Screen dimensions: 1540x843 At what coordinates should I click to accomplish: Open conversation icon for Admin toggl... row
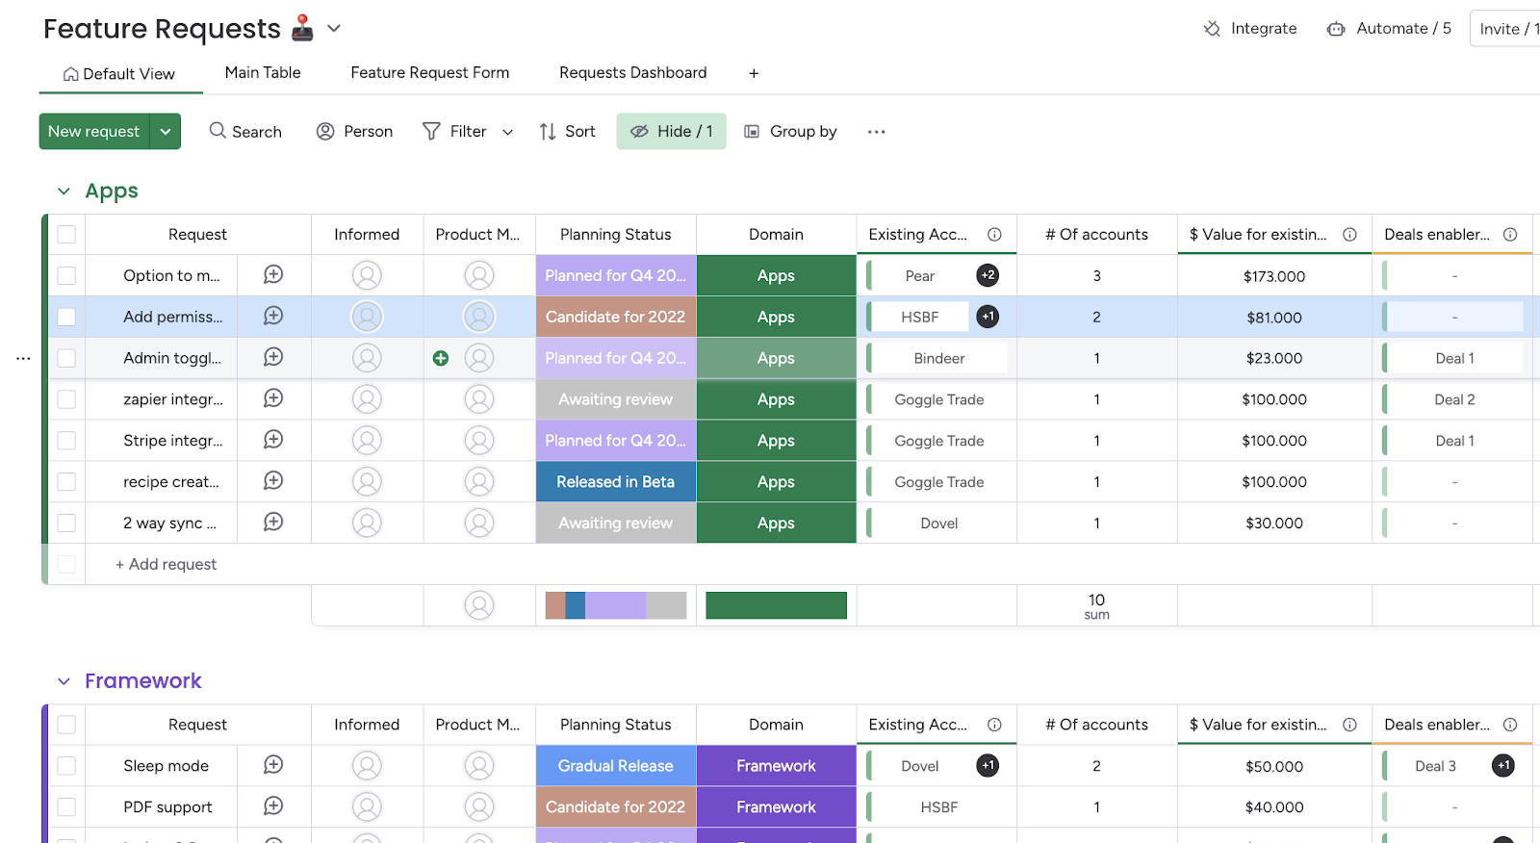coord(273,357)
